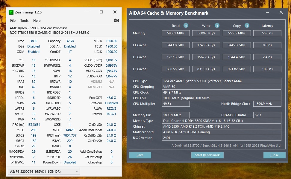Click the RttNom value Disabled

(x=111, y=103)
